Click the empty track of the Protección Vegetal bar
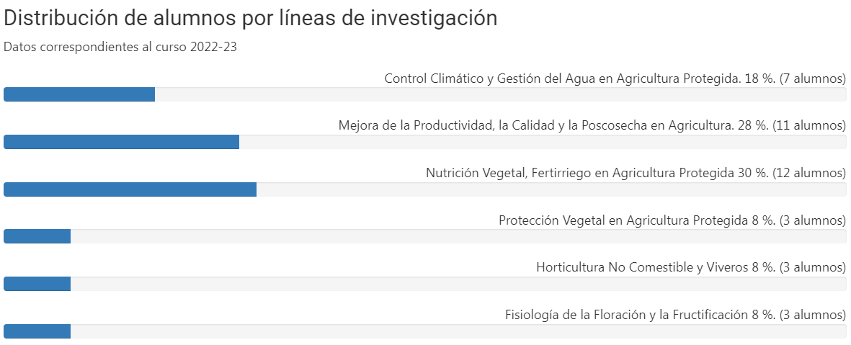Screen dimensions: 851x345 458,236
